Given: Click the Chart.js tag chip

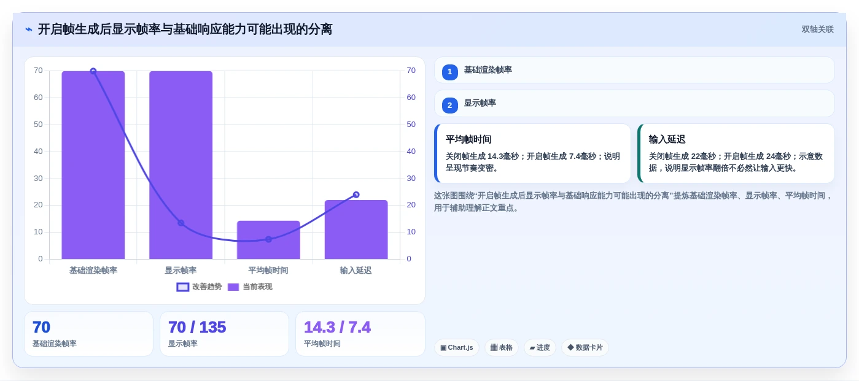Looking at the screenshot, I should point(457,347).
